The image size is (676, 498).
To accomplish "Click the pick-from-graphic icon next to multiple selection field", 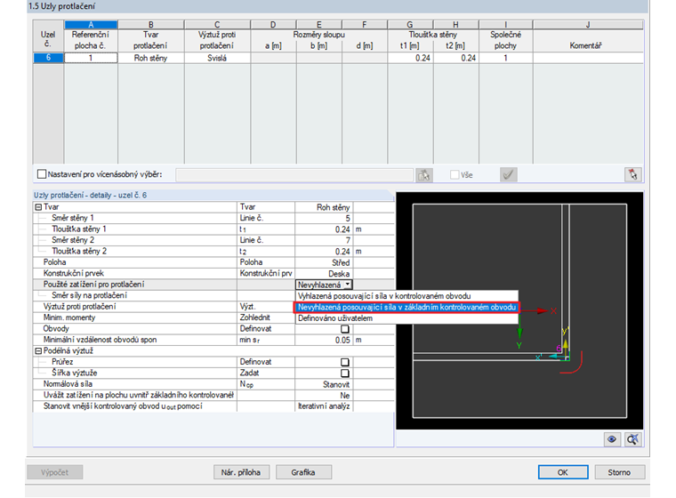I will point(423,174).
